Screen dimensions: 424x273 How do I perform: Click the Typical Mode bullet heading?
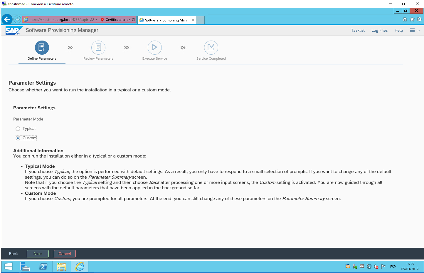pyautogui.click(x=40, y=166)
